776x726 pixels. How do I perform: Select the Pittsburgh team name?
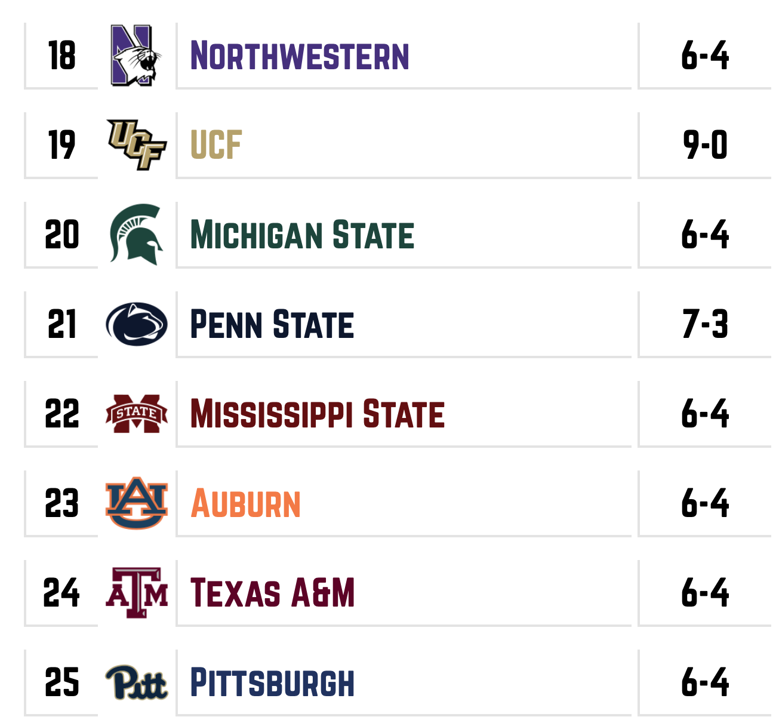tap(272, 682)
